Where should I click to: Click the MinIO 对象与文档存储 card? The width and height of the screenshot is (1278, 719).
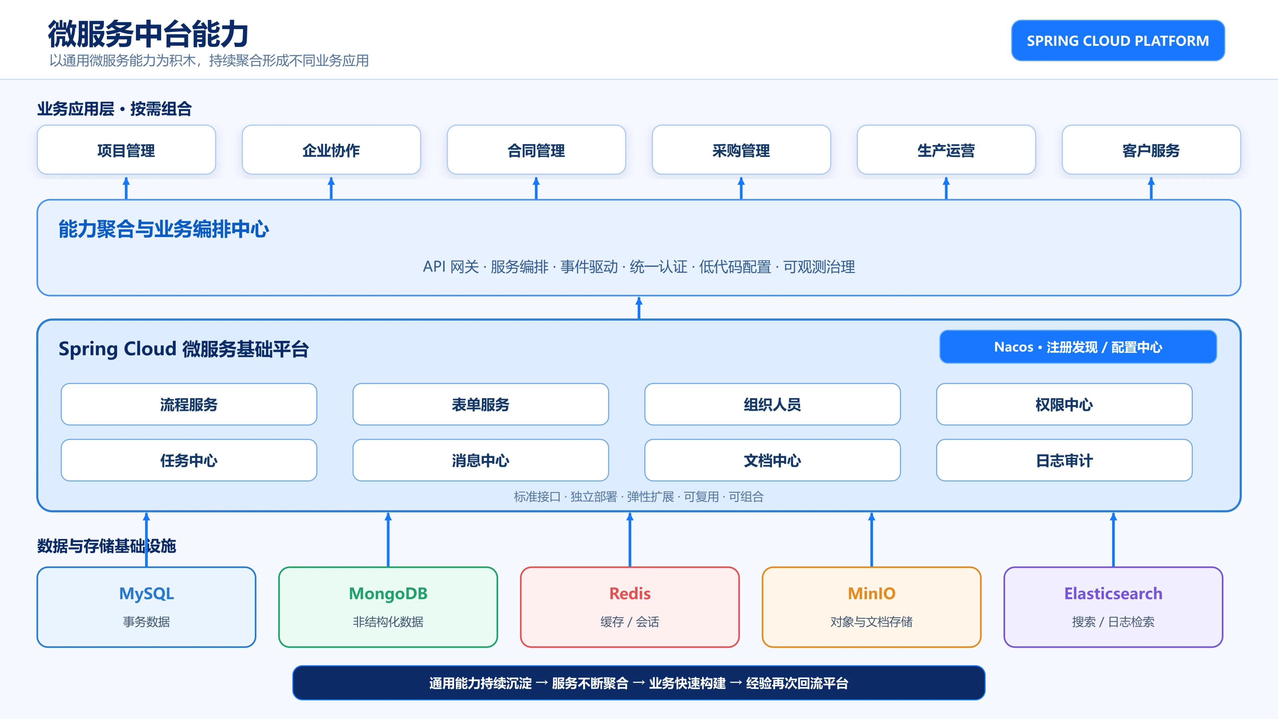point(872,607)
